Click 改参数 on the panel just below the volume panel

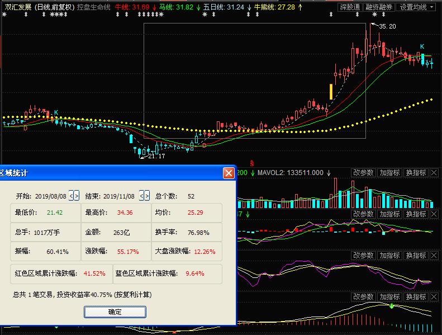[363, 214]
